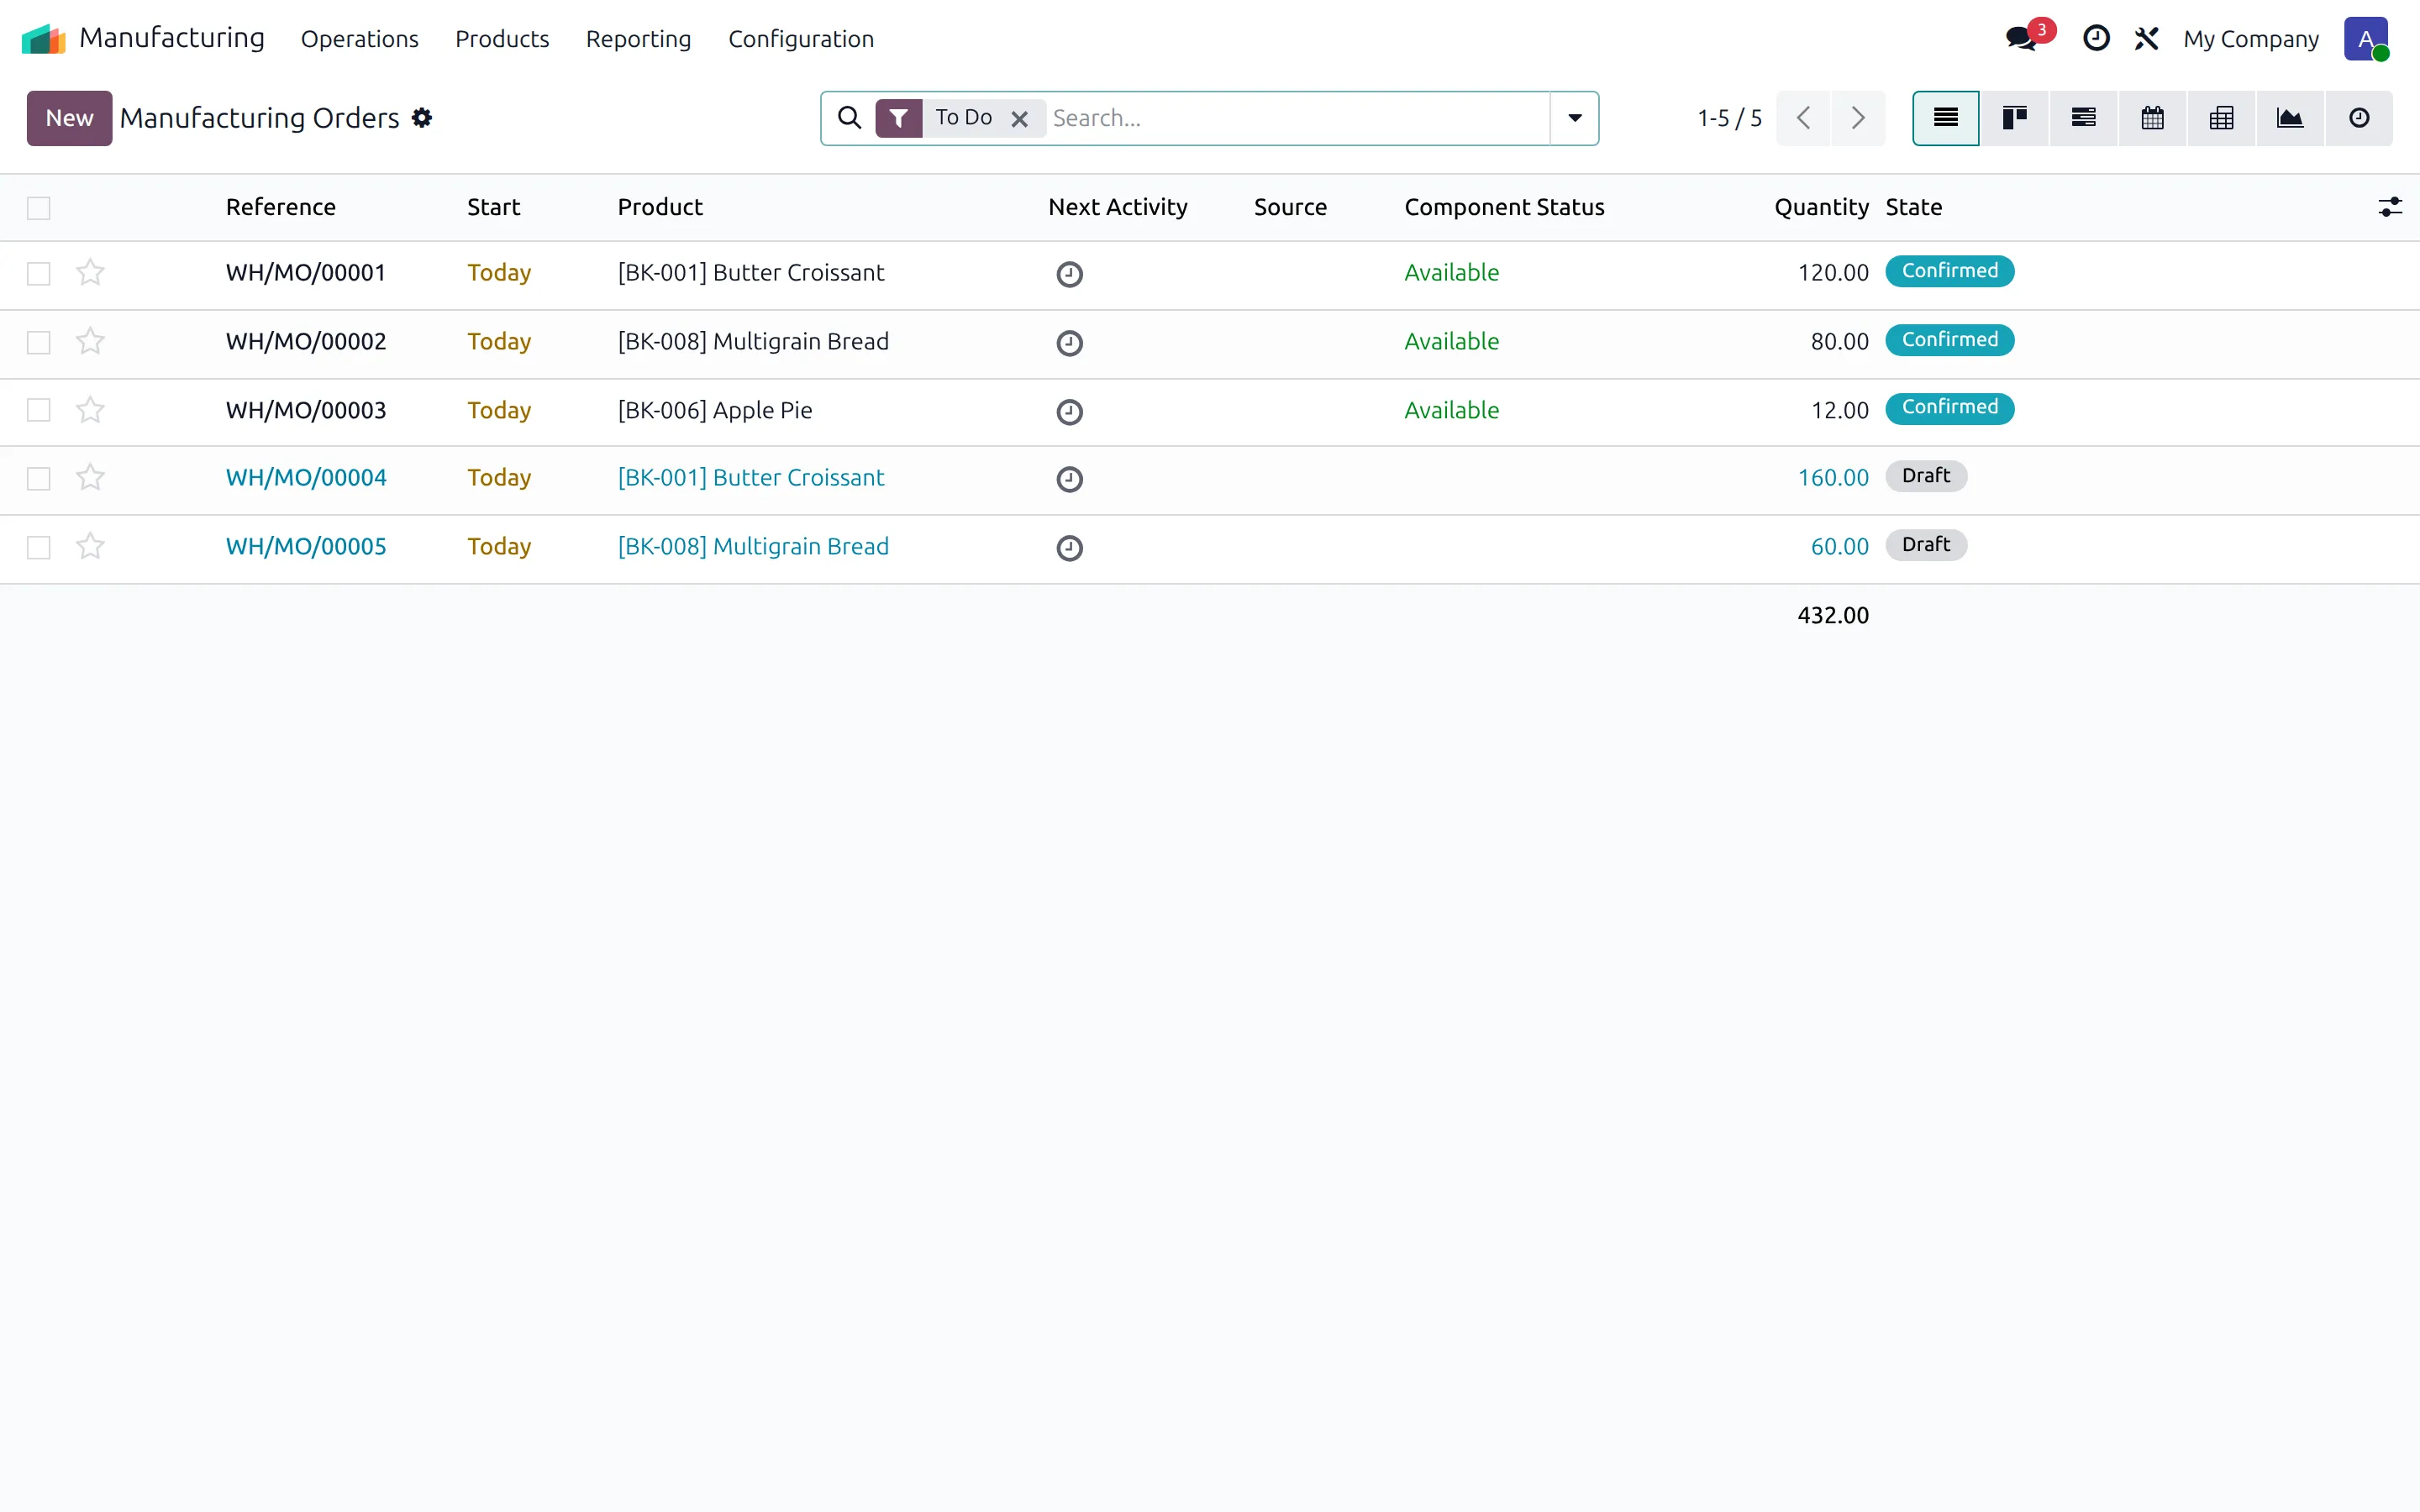Go to next page of records
2420x1512 pixels.
[x=1858, y=118]
